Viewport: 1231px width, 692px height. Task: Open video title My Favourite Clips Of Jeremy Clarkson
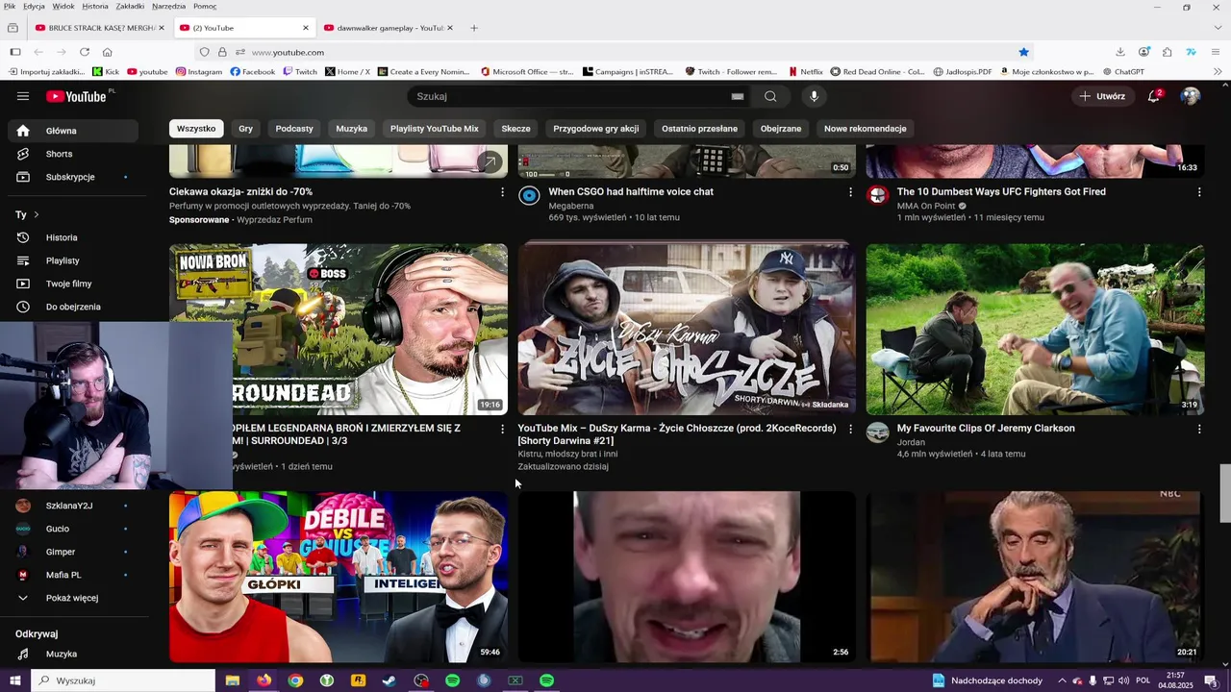pos(986,429)
